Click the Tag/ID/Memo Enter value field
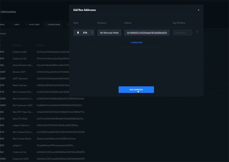The image size is (229, 162). (182, 33)
